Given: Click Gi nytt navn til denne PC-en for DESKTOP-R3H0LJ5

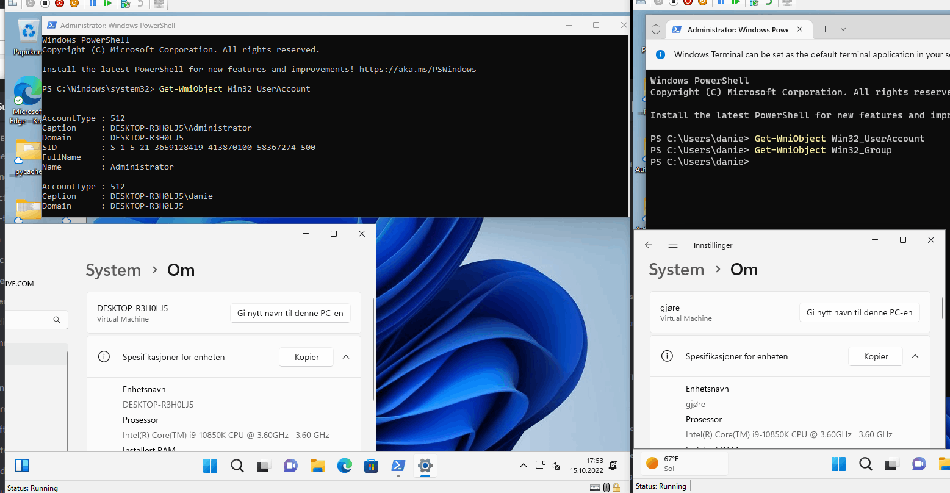Looking at the screenshot, I should click(x=290, y=313).
